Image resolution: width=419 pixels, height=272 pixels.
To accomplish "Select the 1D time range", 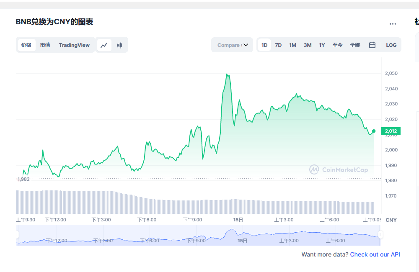I will click(x=264, y=45).
